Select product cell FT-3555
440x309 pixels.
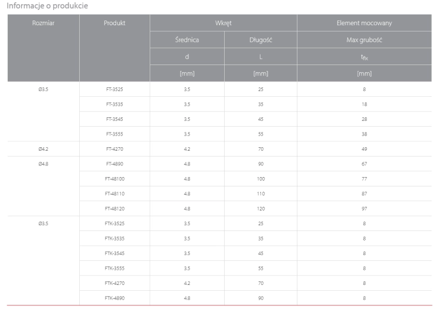[x=114, y=134]
